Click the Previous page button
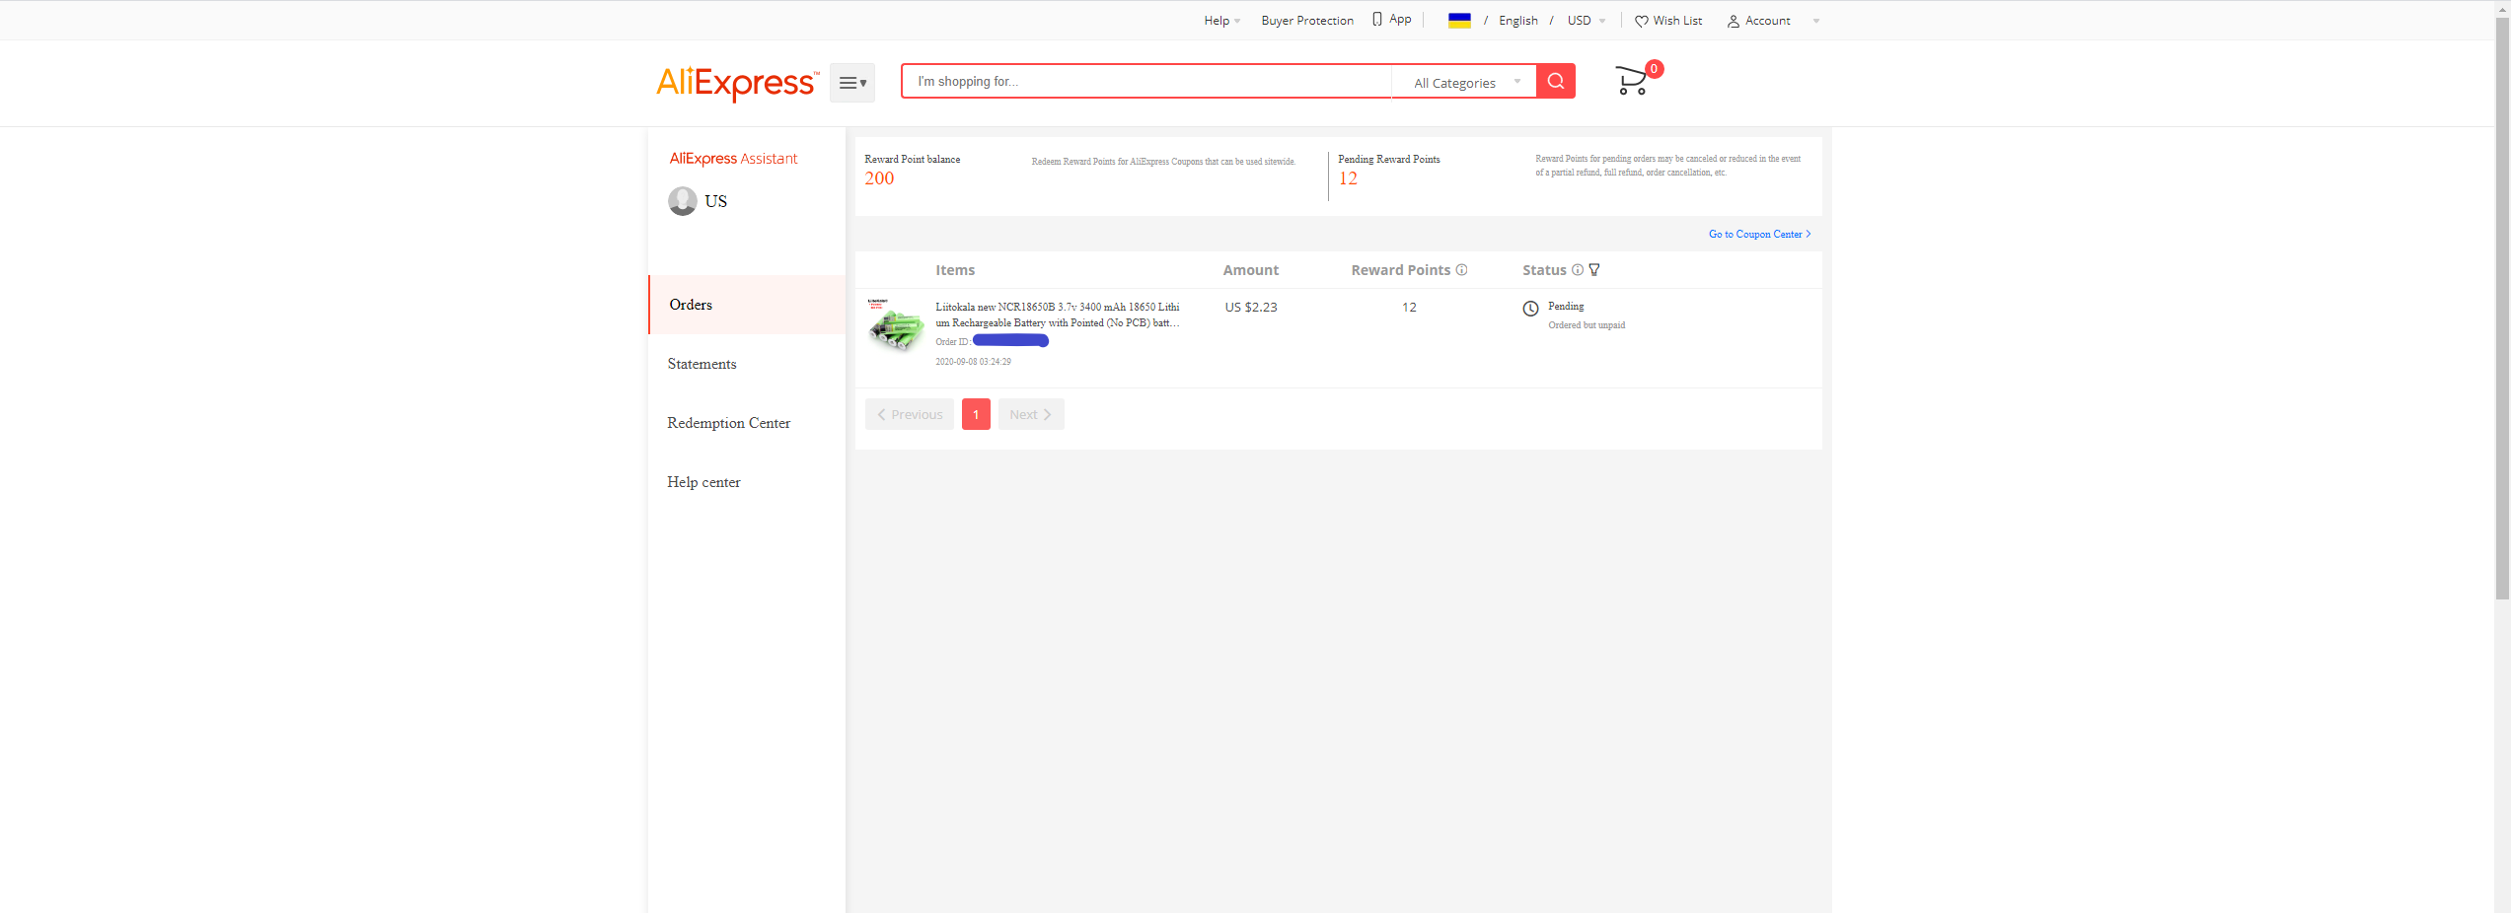This screenshot has width=2511, height=913. [910, 414]
